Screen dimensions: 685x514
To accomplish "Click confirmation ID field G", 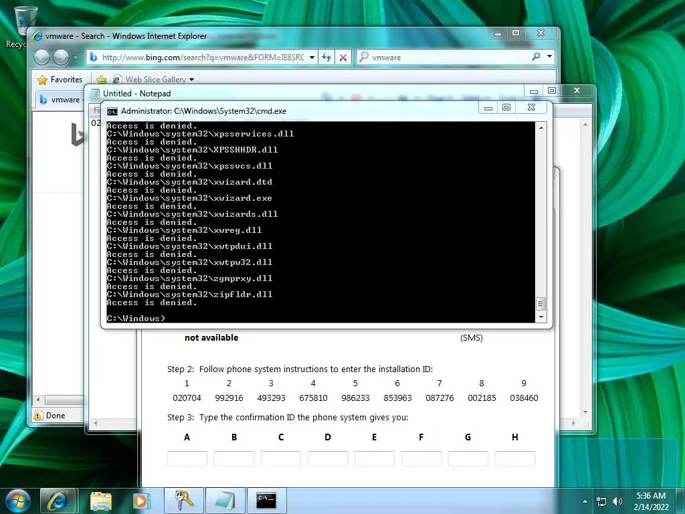I will pos(468,459).
